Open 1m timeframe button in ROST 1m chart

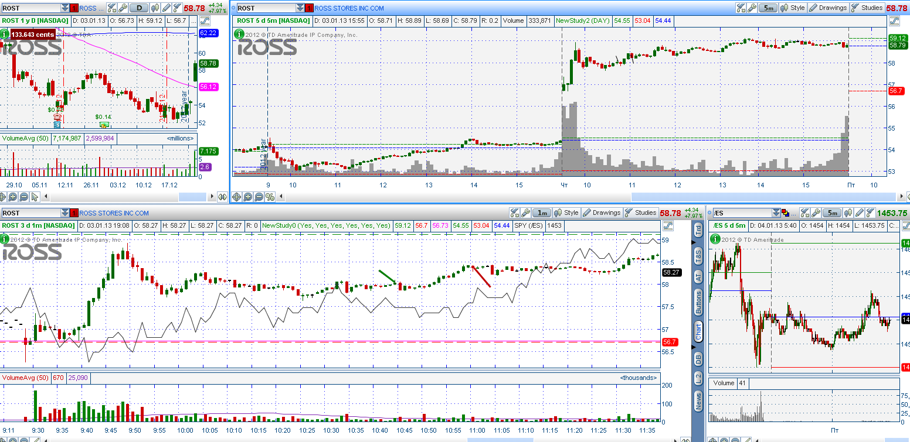(x=541, y=213)
